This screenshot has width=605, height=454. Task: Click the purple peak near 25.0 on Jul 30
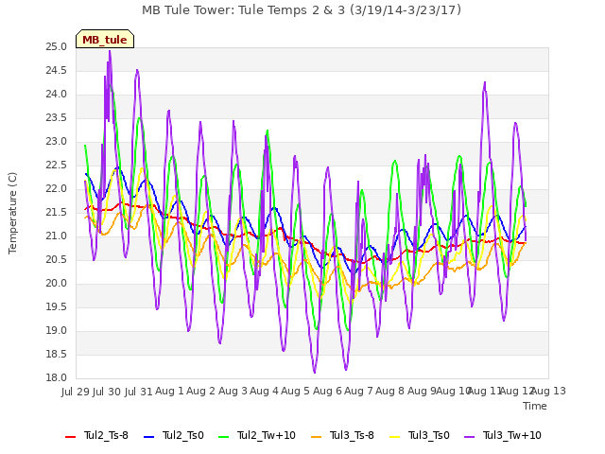(x=110, y=52)
